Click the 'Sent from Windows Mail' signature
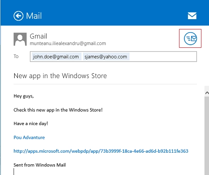The image size is (209, 175). [x=40, y=165]
